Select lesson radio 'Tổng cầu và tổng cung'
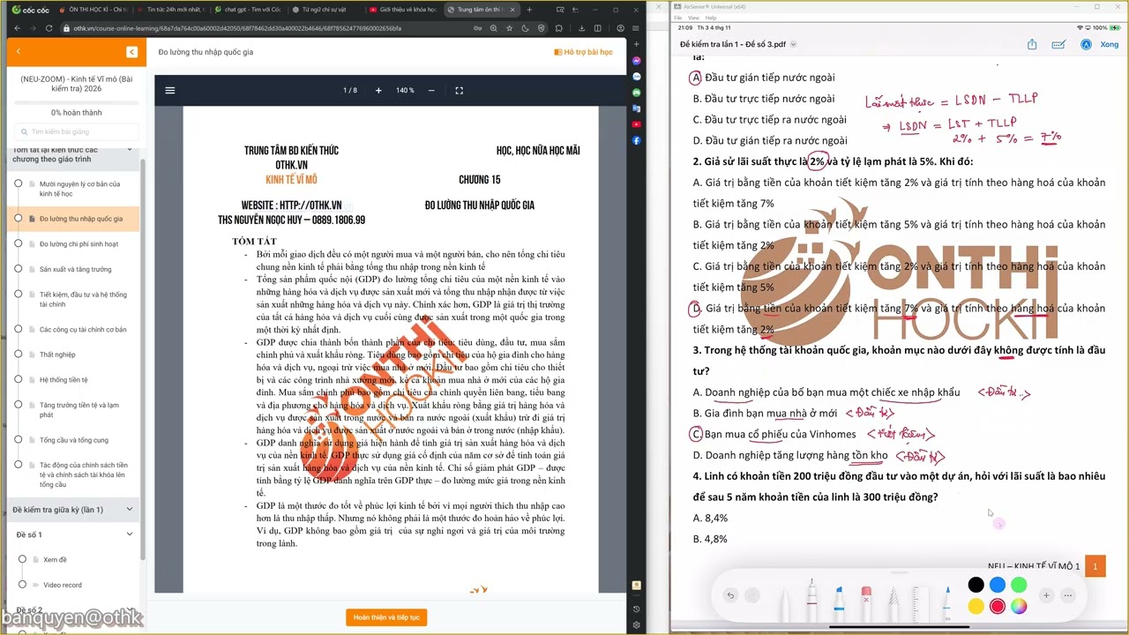This screenshot has height=635, width=1129. click(18, 439)
